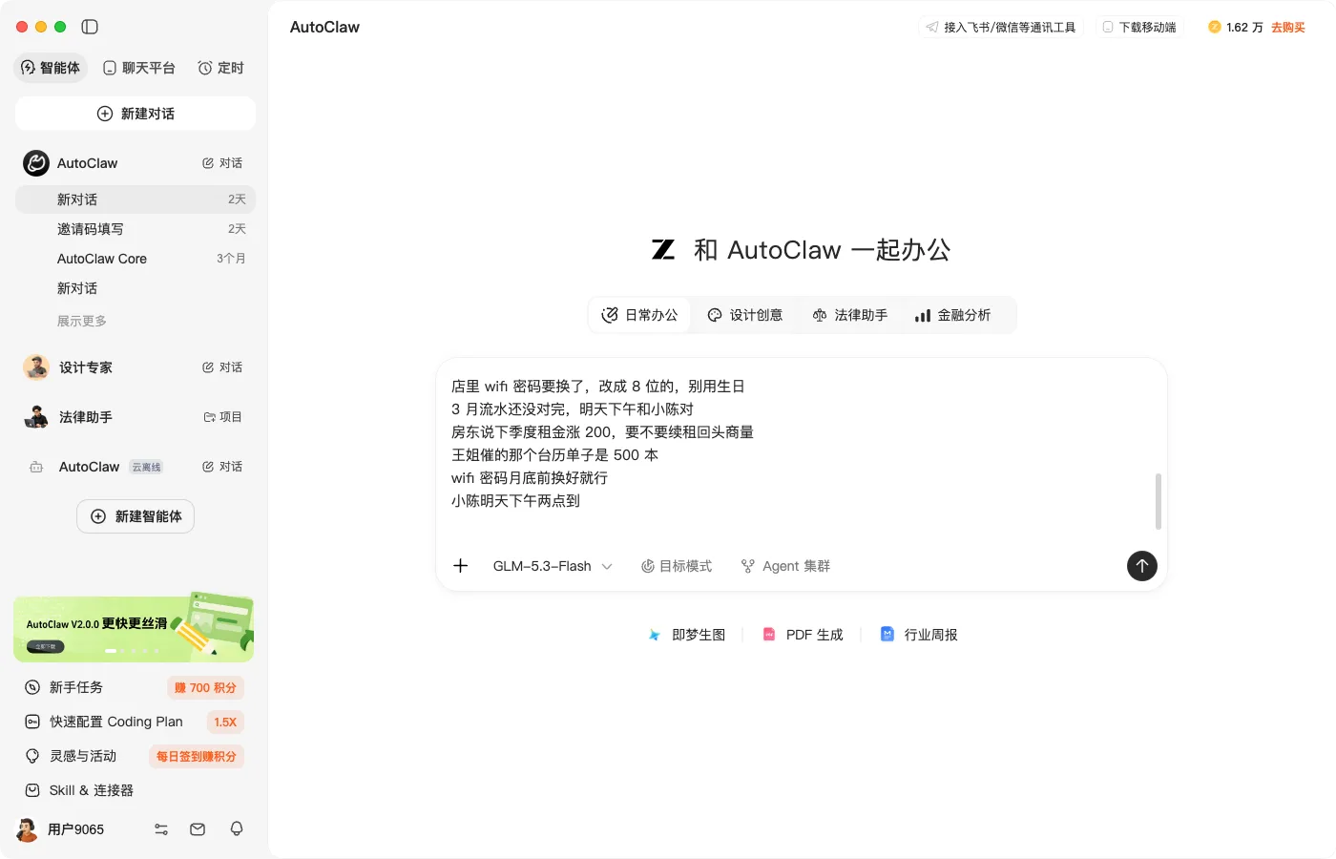1336x859 pixels.
Task: Click 项目 button next to 法律助手
Action: (222, 417)
